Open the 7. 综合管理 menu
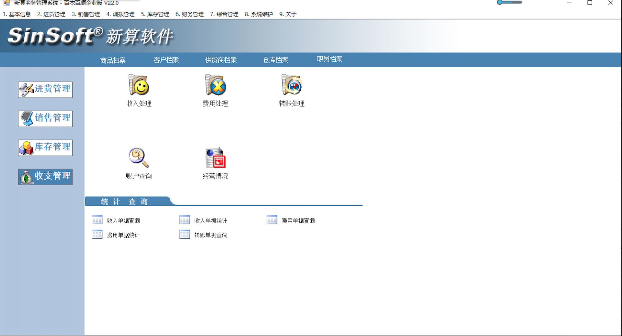Viewport: 622px width, 336px height. point(224,14)
